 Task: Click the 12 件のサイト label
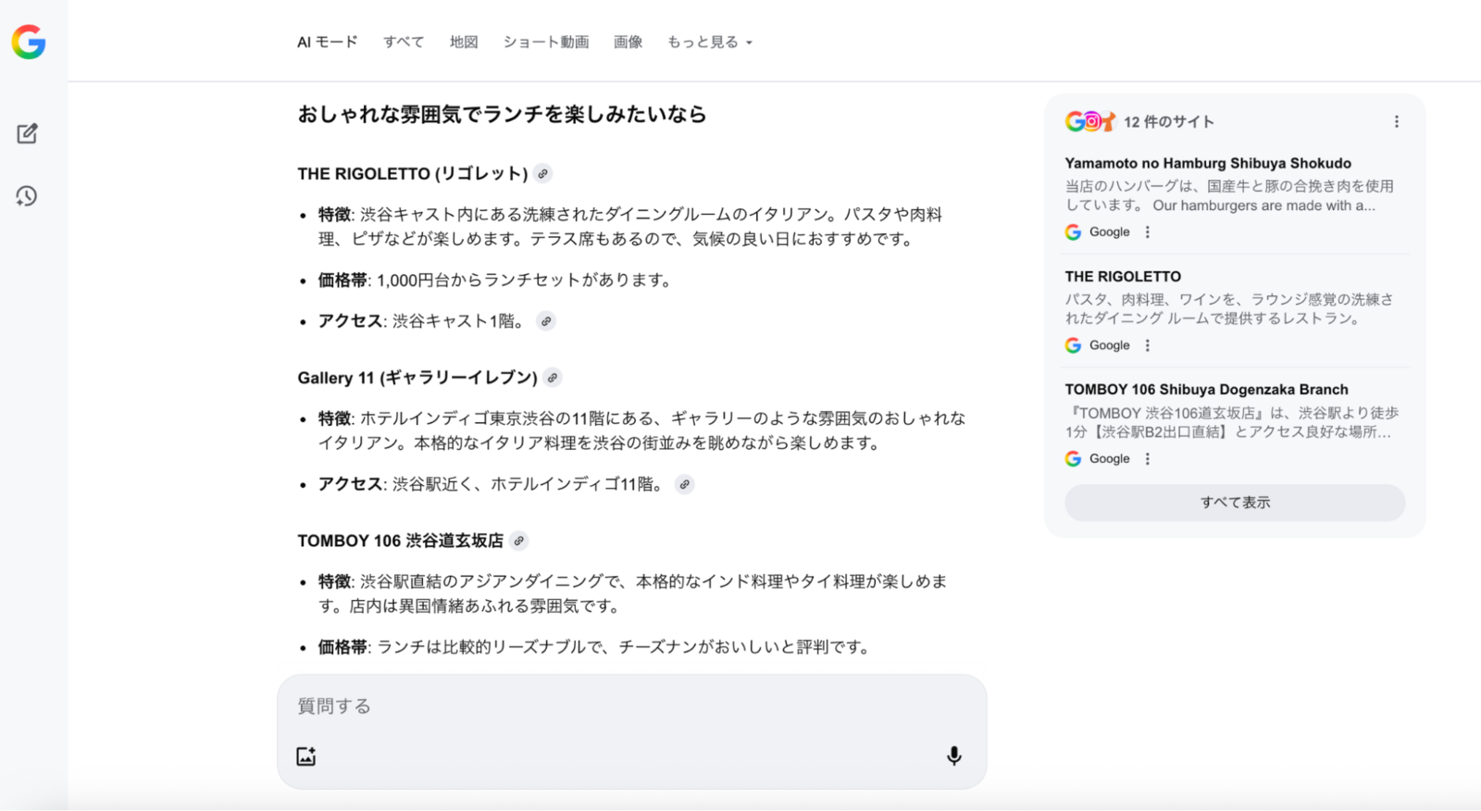point(1169,121)
